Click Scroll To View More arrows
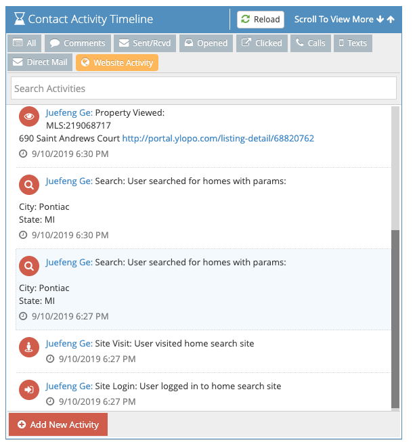415x442 pixels. [x=345, y=20]
